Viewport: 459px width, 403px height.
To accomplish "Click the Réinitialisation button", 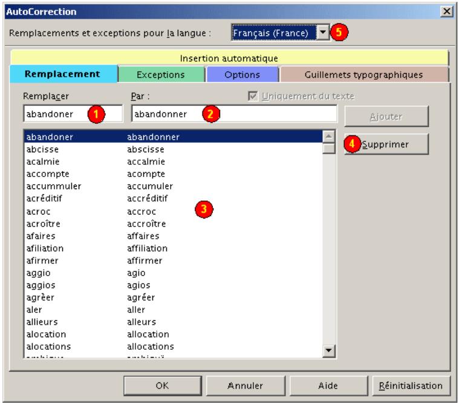I will point(411,385).
